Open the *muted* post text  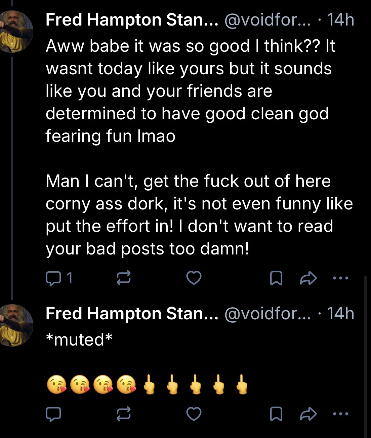79,339
